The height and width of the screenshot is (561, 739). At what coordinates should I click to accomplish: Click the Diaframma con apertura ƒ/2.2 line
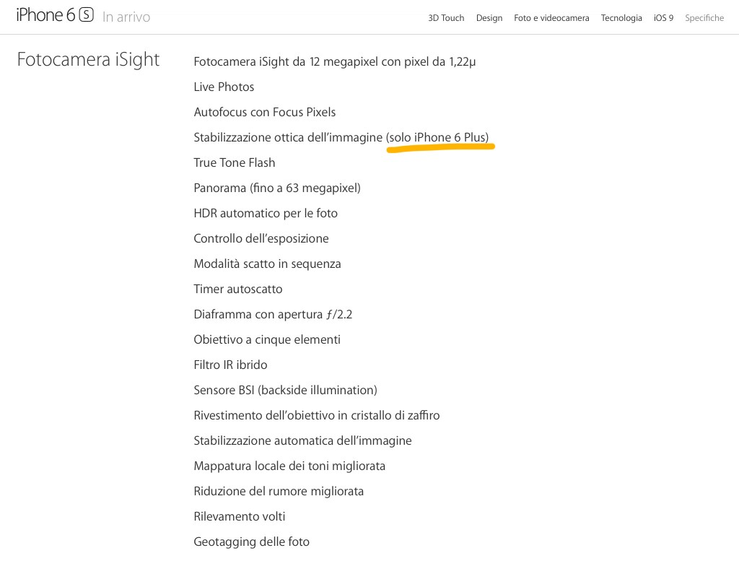273,315
